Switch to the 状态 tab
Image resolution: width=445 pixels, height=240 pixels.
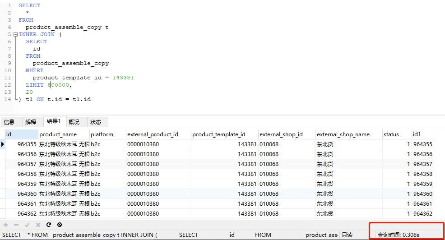point(96,122)
